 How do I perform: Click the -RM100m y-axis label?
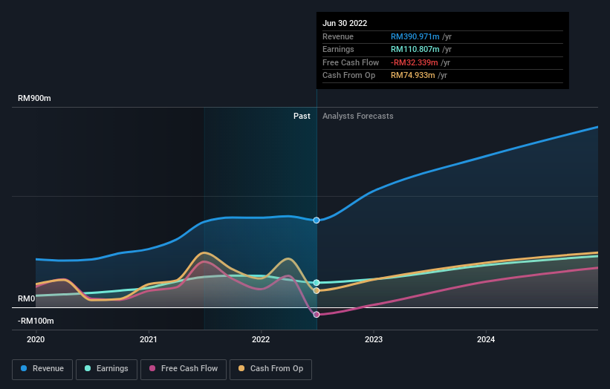click(x=36, y=321)
